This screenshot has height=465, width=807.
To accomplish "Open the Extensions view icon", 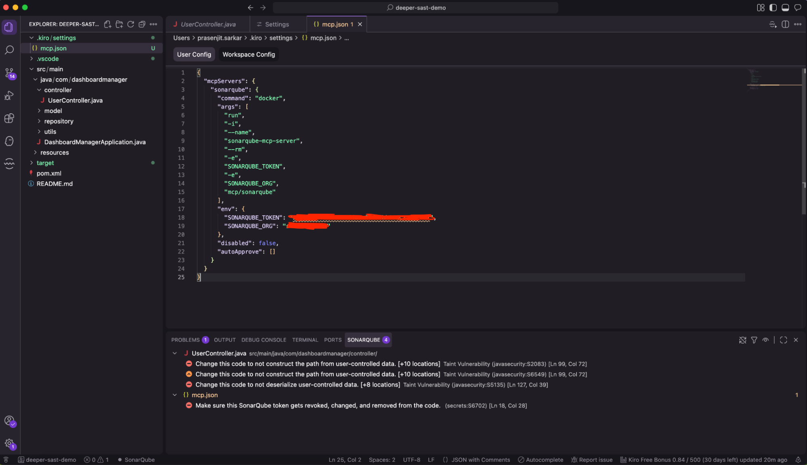I will (x=9, y=118).
